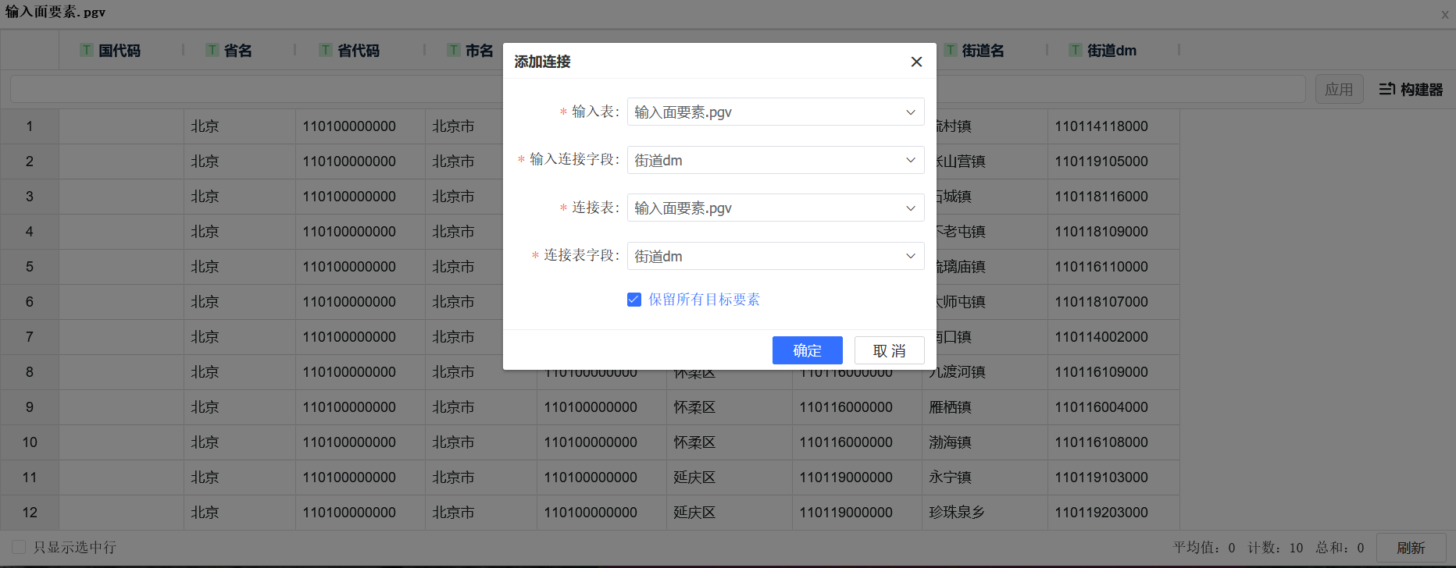Screen dimensions: 1456x568
Task: Click the 确定 button
Action: pyautogui.click(x=807, y=350)
